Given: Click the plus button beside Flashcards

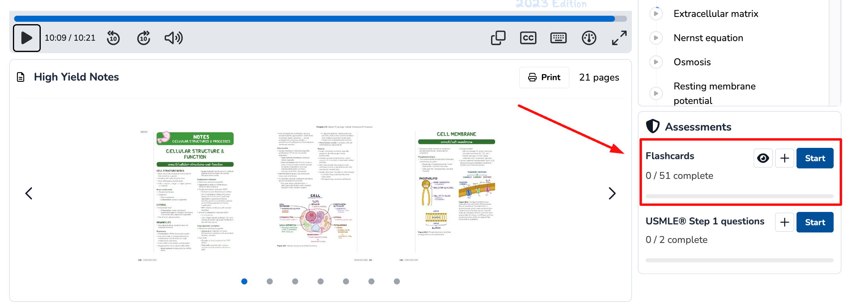Looking at the screenshot, I should point(784,158).
